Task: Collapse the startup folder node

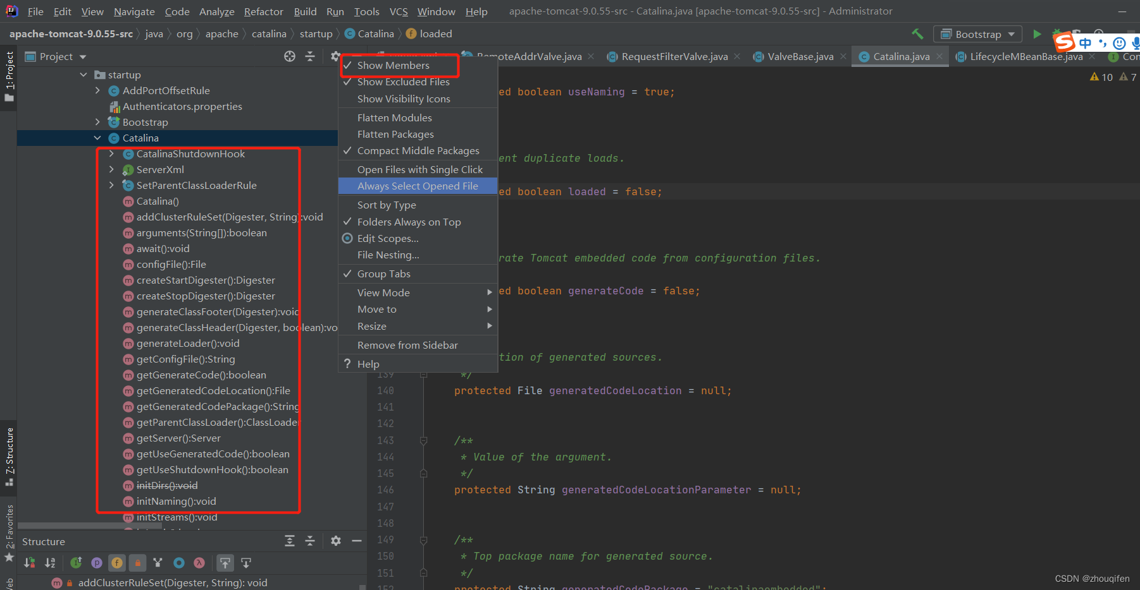Action: (84, 75)
